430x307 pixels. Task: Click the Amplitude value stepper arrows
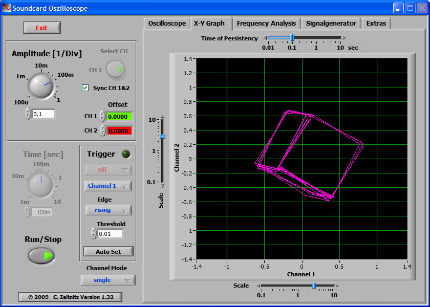point(28,114)
